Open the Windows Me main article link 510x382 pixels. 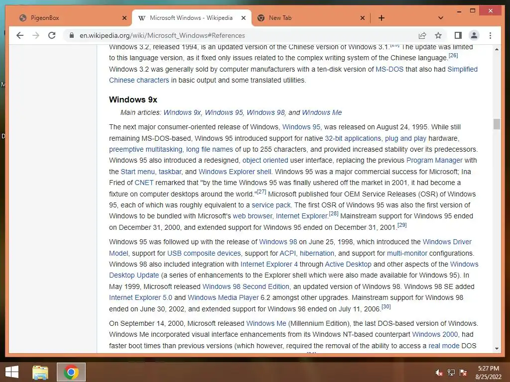tap(322, 112)
